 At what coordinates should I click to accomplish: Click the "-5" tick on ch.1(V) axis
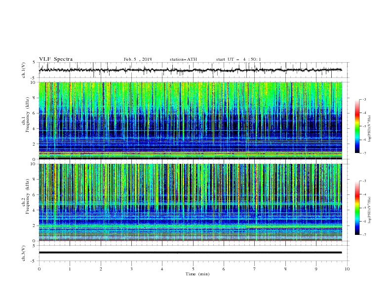(34, 78)
